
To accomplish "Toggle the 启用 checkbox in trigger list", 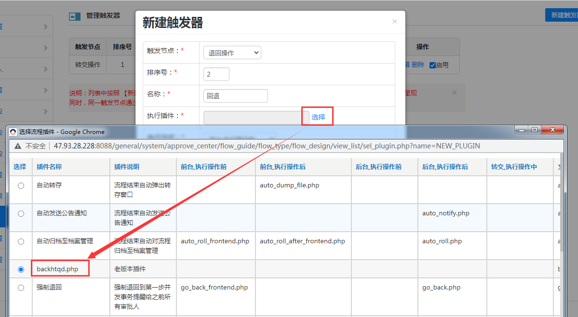I will tap(432, 65).
